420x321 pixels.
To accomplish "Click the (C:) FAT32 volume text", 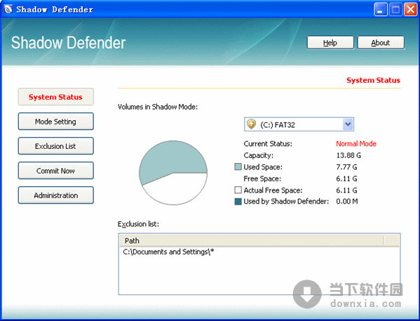I will [x=278, y=125].
